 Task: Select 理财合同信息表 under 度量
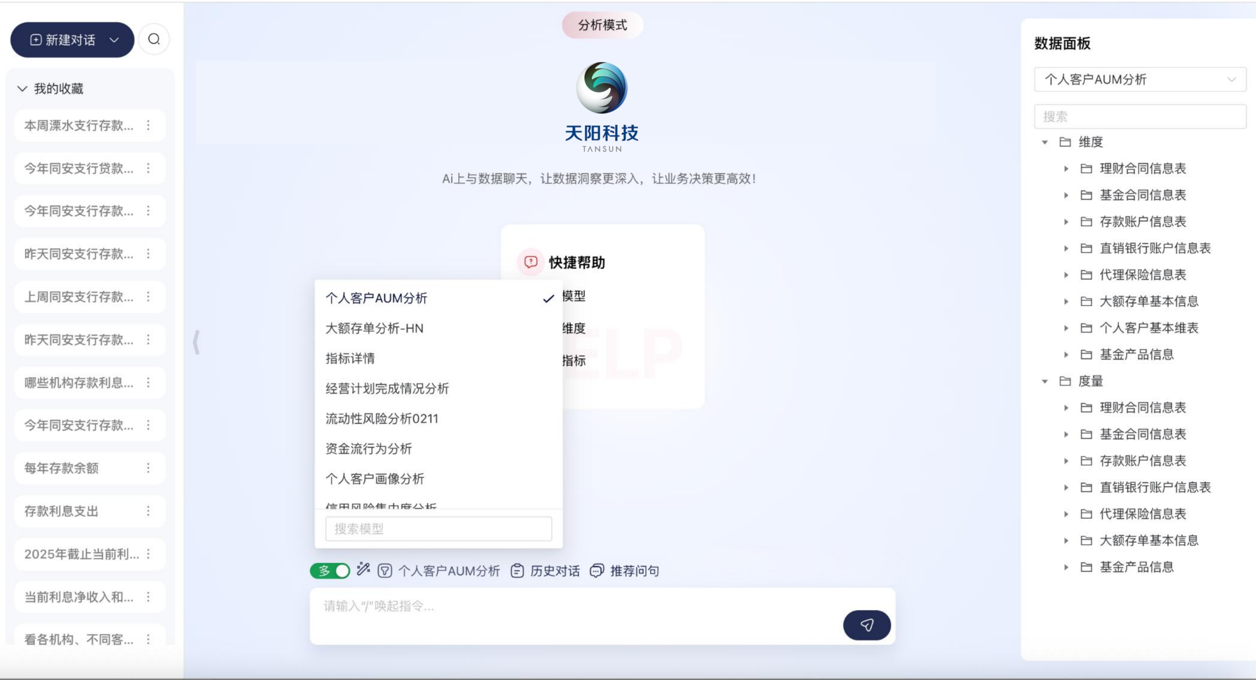(x=1143, y=408)
